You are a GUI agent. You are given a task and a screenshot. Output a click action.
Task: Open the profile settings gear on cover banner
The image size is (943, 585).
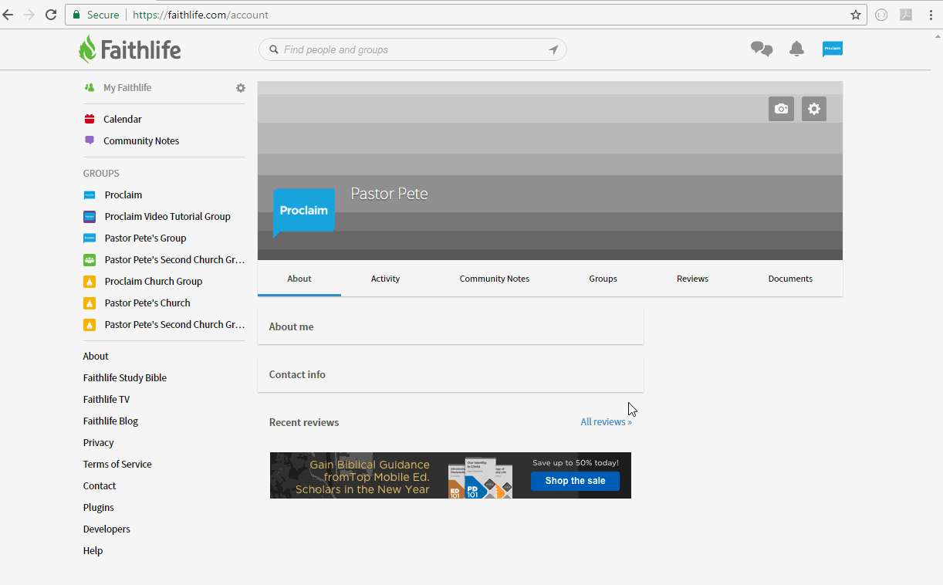[814, 109]
